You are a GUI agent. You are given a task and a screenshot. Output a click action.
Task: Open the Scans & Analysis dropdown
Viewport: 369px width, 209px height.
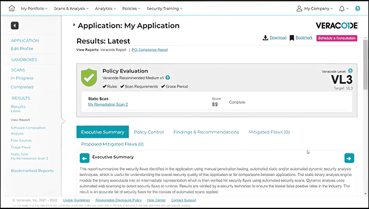(71, 8)
